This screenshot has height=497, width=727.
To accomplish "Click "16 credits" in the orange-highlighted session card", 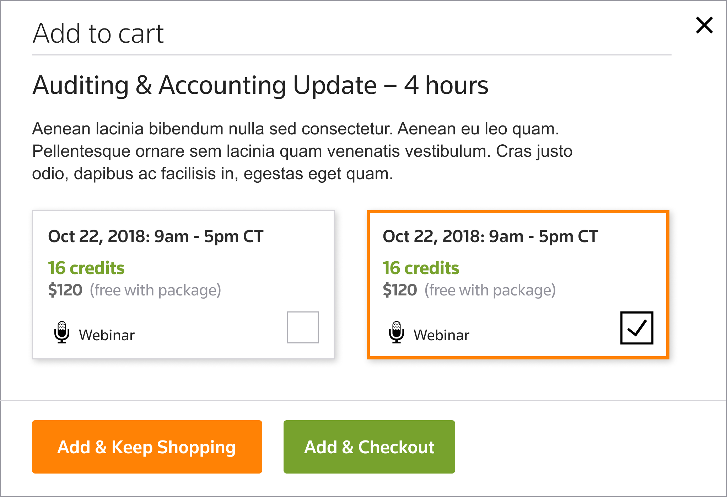I will click(421, 268).
